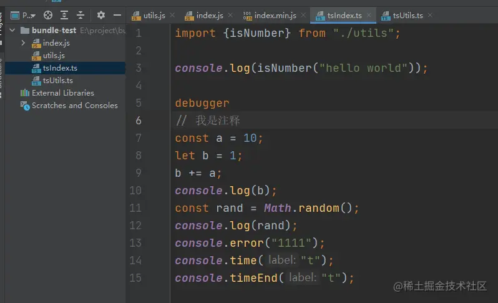The width and height of the screenshot is (498, 303).
Task: Click the index.min.js tab file icon
Action: tap(247, 15)
